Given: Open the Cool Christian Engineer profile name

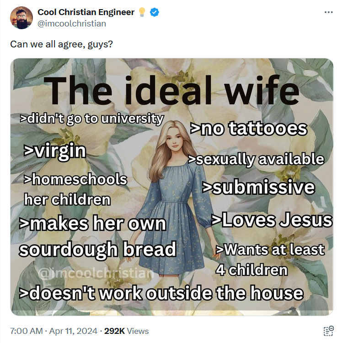Looking at the screenshot, I should (x=86, y=12).
